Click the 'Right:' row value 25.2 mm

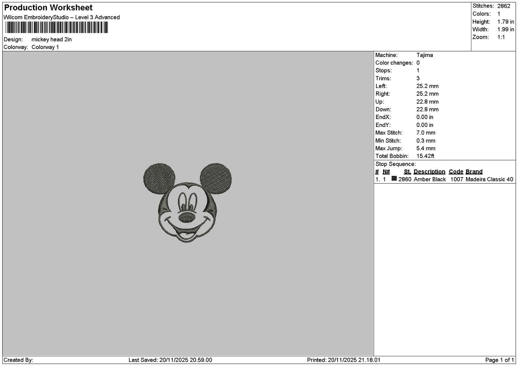pos(428,94)
